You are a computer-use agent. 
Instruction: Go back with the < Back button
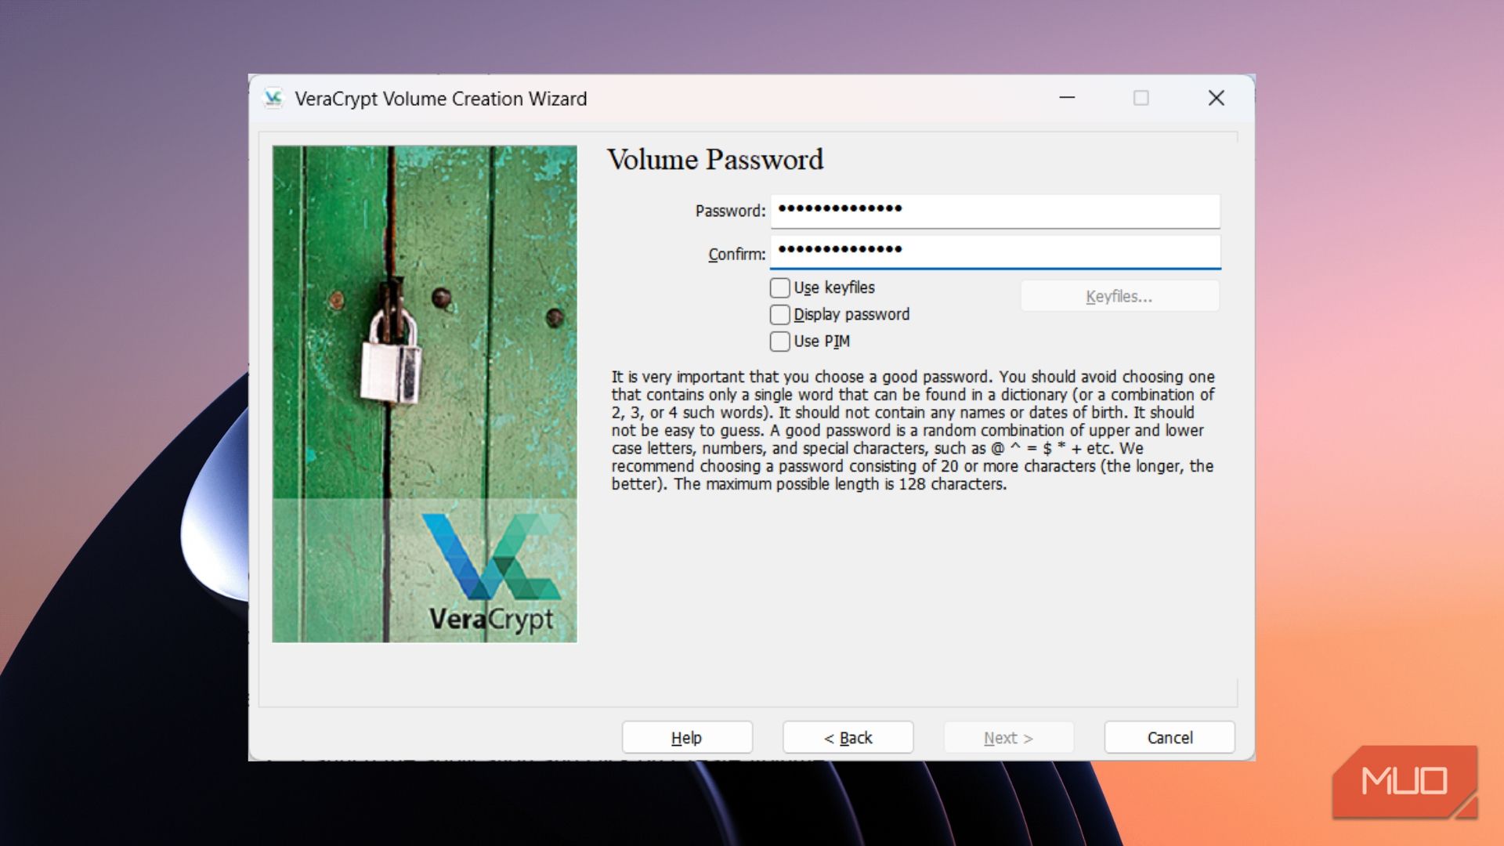pos(848,737)
